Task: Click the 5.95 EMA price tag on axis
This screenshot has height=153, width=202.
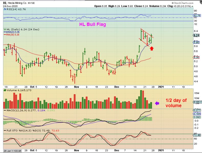Action: point(196,42)
